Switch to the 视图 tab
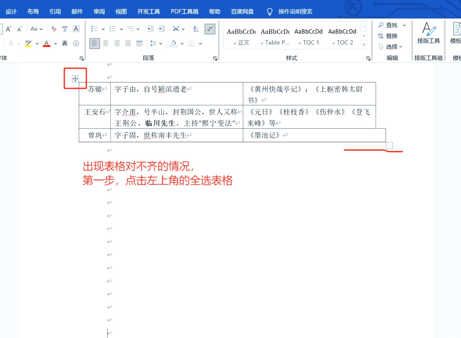 coord(121,12)
